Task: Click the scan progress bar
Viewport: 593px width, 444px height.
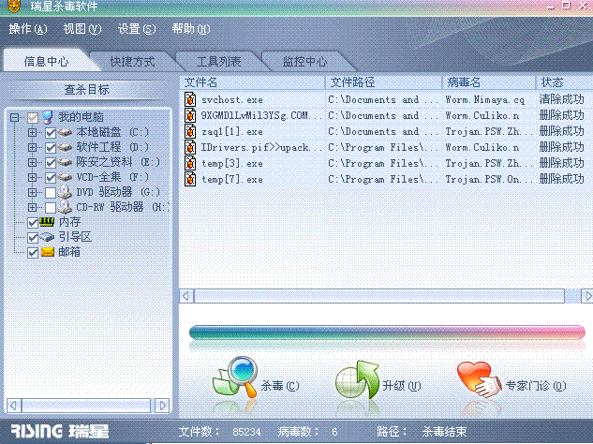Action: 387,333
